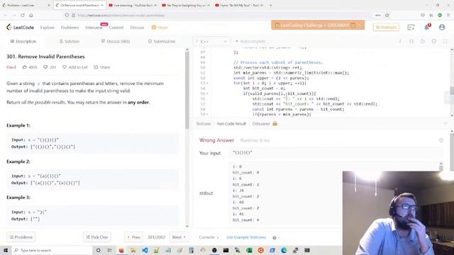Open Firefox from taskbar

pyautogui.click(x=121, y=250)
